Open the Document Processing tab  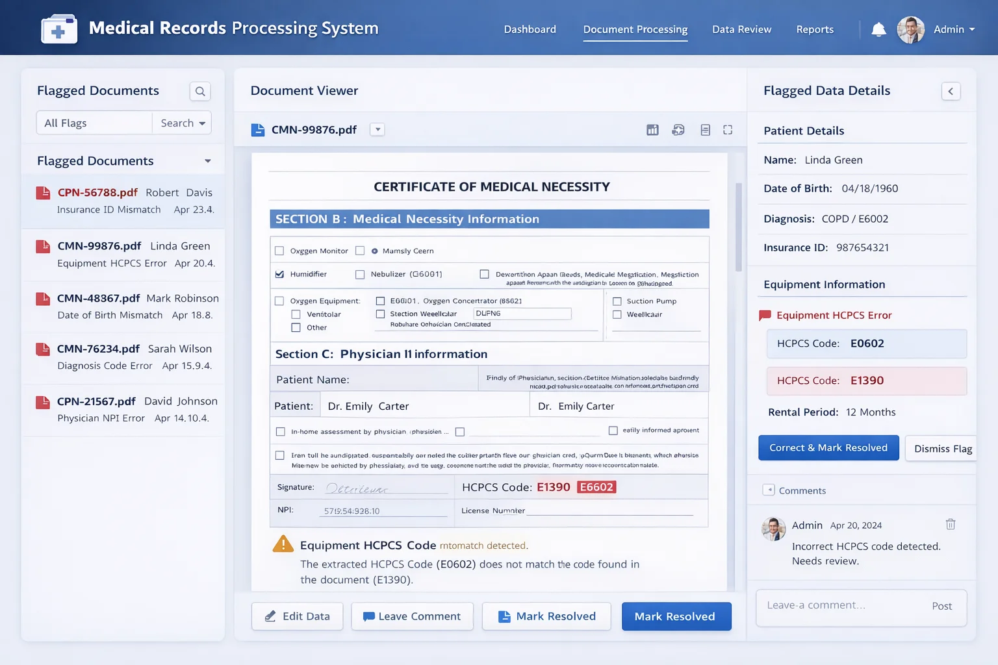(x=635, y=29)
